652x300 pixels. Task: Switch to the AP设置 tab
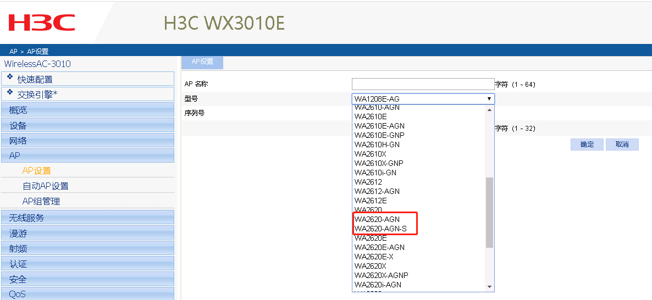coord(202,62)
